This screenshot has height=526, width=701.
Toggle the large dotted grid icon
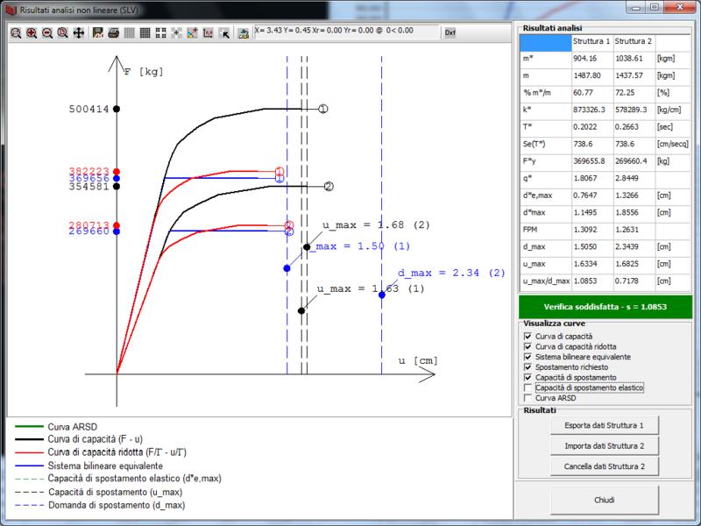[160, 33]
